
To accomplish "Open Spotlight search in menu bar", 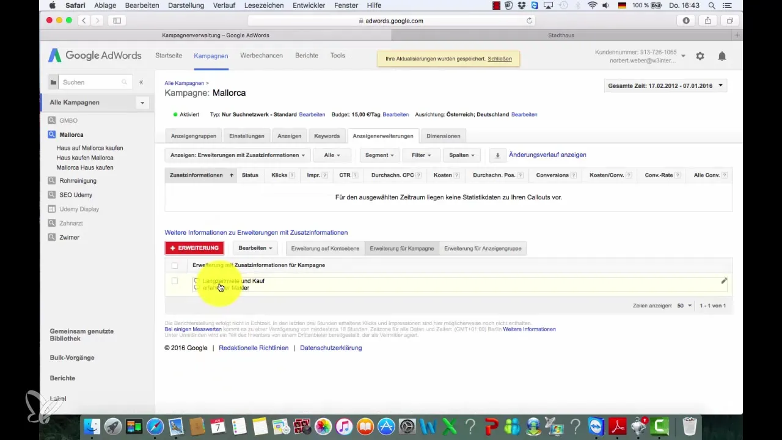I will pos(711,5).
